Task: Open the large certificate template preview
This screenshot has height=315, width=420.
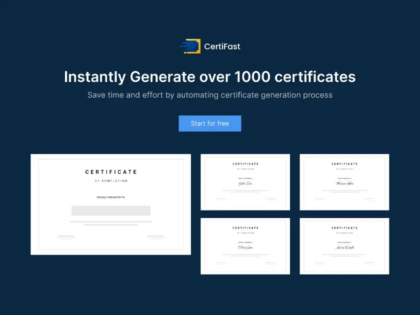Action: 111,204
